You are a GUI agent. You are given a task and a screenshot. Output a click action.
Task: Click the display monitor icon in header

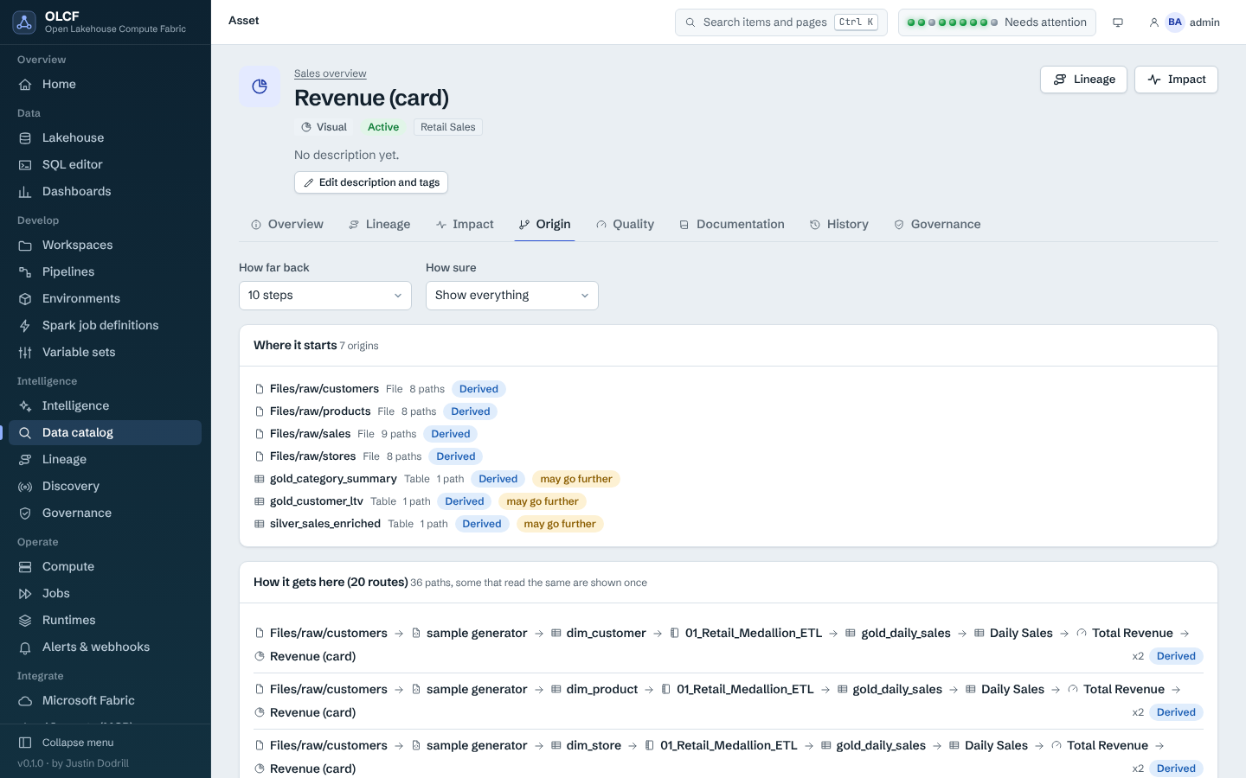(1118, 22)
